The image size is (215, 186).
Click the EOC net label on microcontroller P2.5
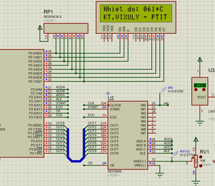pyautogui.click(x=59, y=107)
